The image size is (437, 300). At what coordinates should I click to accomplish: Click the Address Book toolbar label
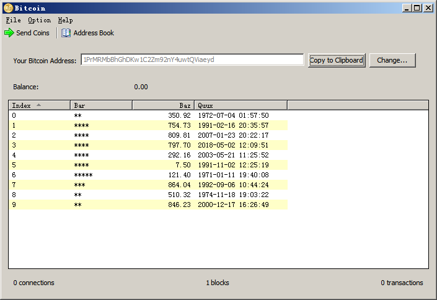pyautogui.click(x=94, y=33)
